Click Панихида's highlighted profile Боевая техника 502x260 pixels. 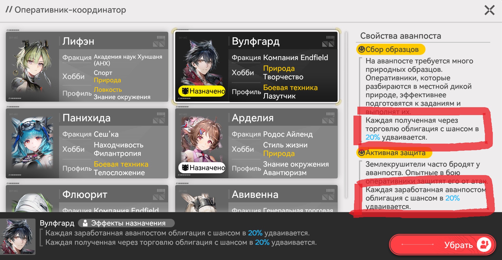[x=121, y=164]
